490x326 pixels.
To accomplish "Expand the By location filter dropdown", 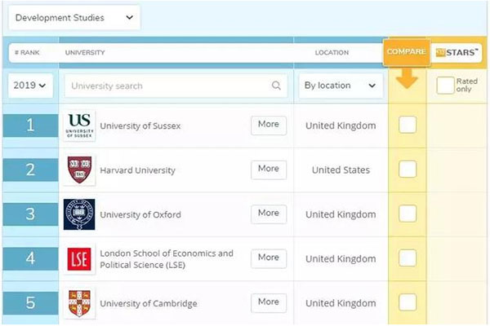I will 340,86.
